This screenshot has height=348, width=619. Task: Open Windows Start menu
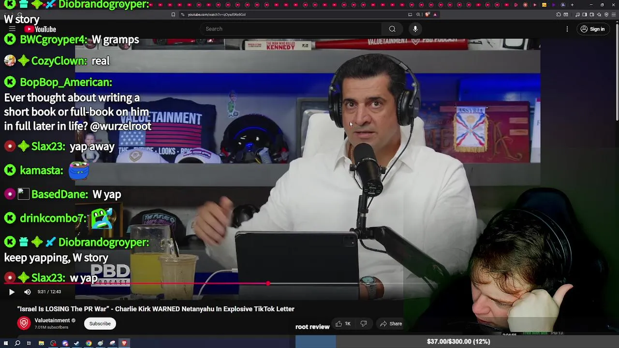pos(6,343)
